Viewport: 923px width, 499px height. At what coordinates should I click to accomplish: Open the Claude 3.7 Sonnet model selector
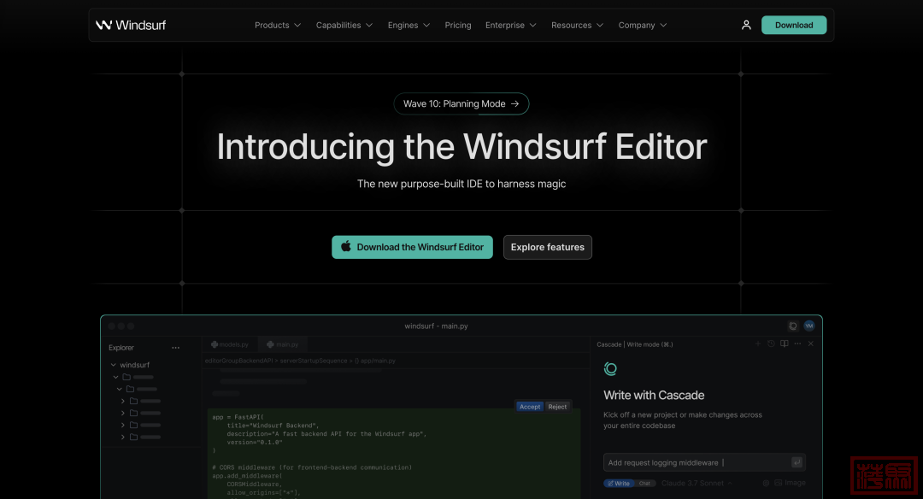tap(697, 483)
